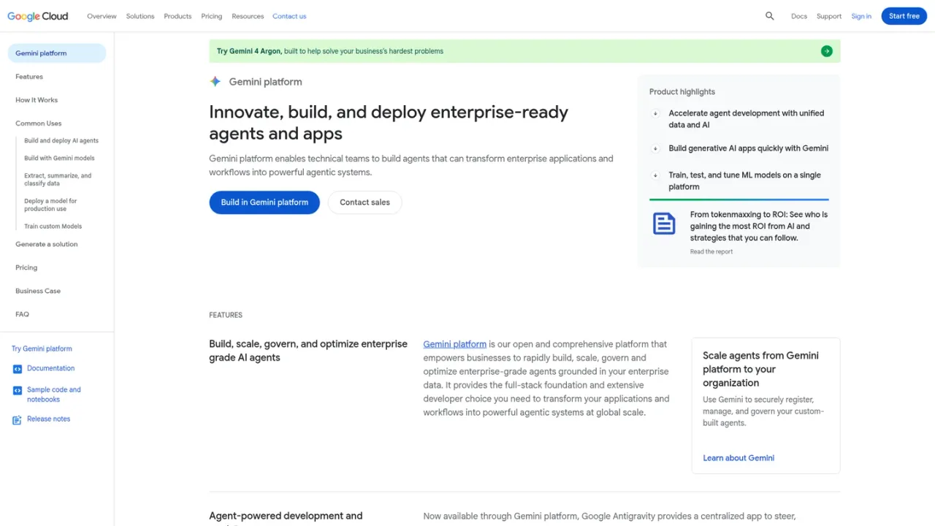Go to FAQ in the sidebar

coord(23,314)
